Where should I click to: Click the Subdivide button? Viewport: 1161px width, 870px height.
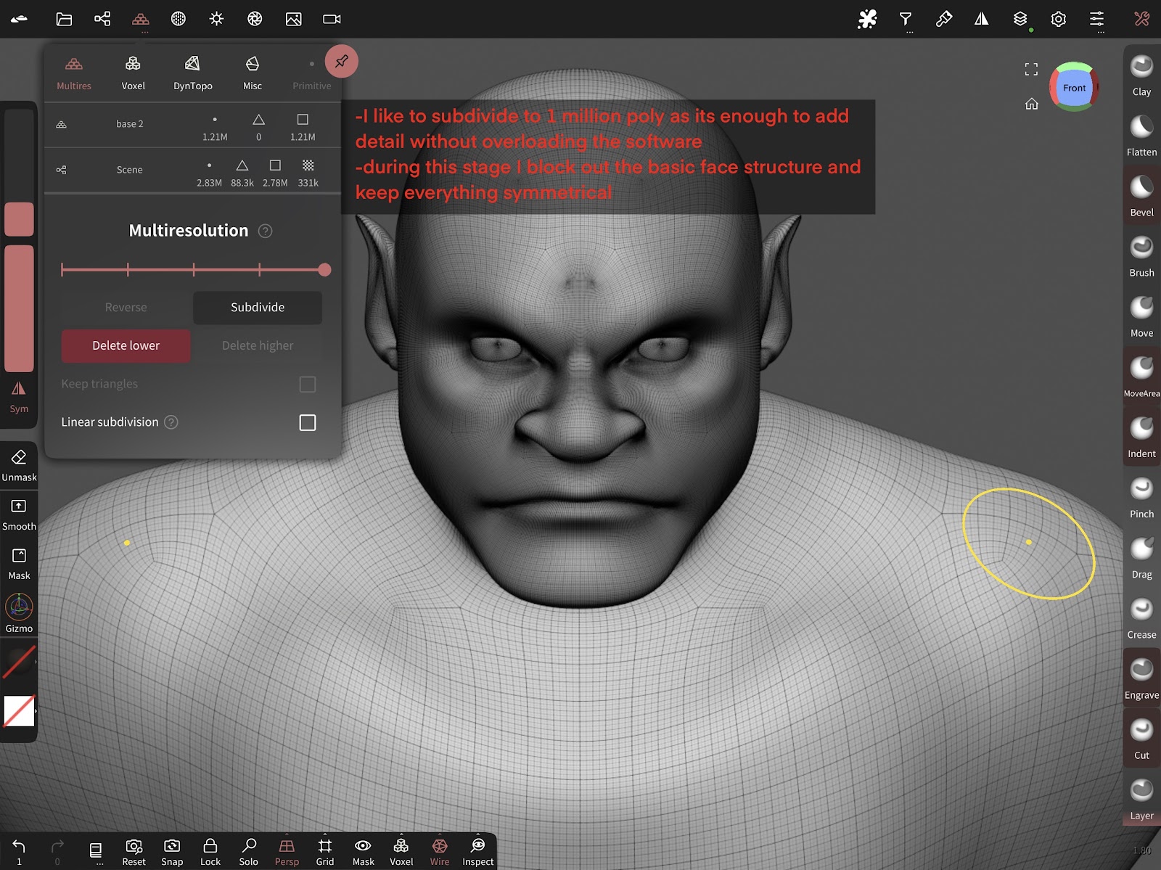[258, 308]
